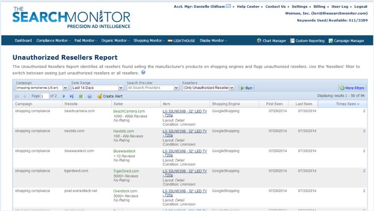374x211 pixels.
Task: Click the page number input field
Action: pos(44,96)
